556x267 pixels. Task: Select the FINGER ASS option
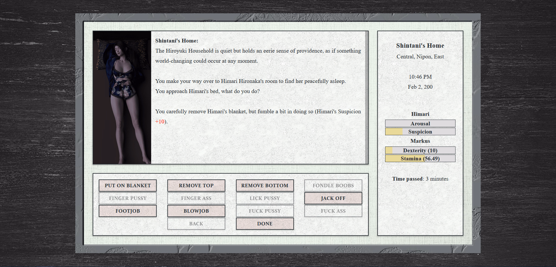(196, 198)
